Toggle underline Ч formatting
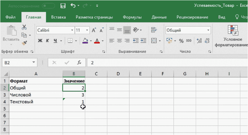Image resolution: width=248 pixels, height=135 pixels. pyautogui.click(x=55, y=41)
